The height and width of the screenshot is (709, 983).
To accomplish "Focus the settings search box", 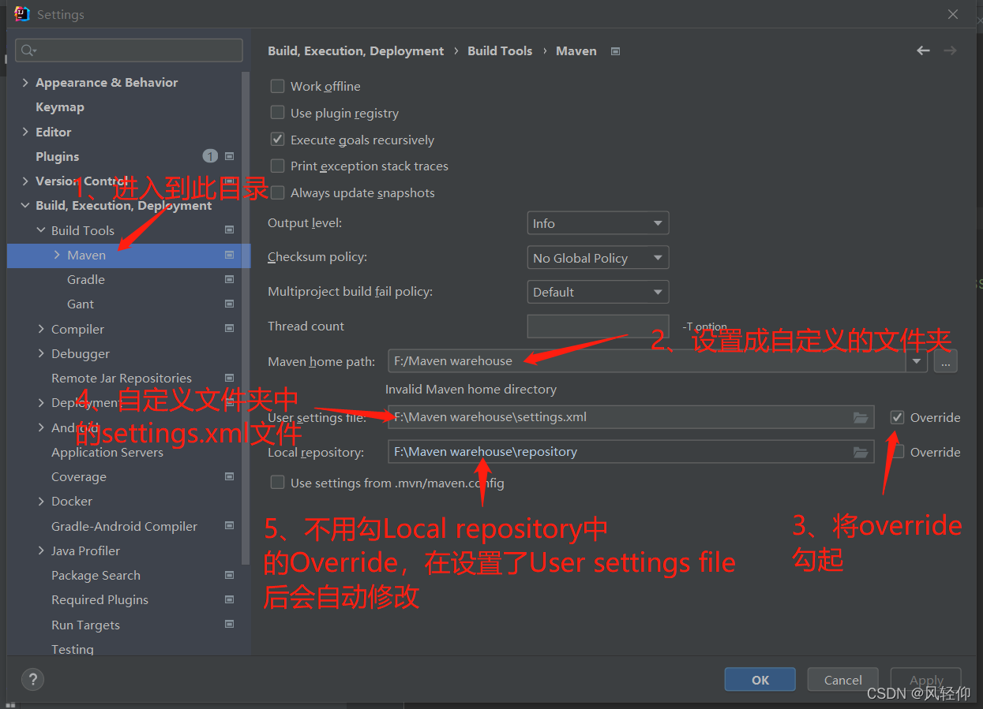I will (x=129, y=50).
